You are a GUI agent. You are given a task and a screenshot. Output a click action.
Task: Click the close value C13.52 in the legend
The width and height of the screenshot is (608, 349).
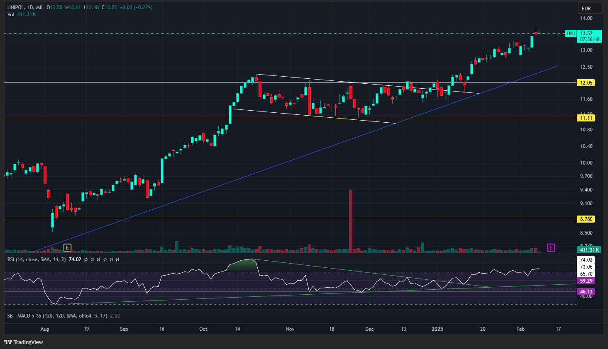(x=109, y=7)
